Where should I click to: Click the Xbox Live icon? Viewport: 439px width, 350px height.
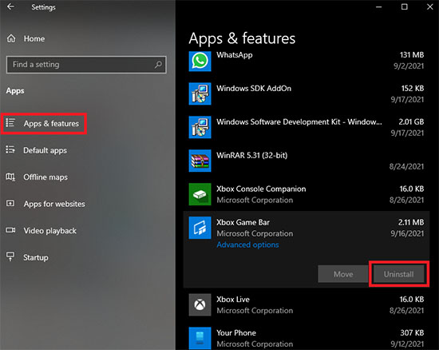pyautogui.click(x=200, y=304)
